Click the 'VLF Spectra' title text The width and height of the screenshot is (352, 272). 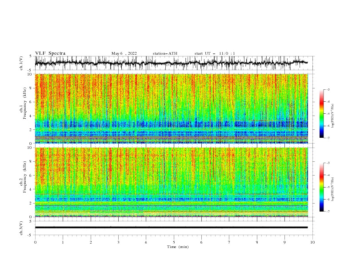point(50,53)
